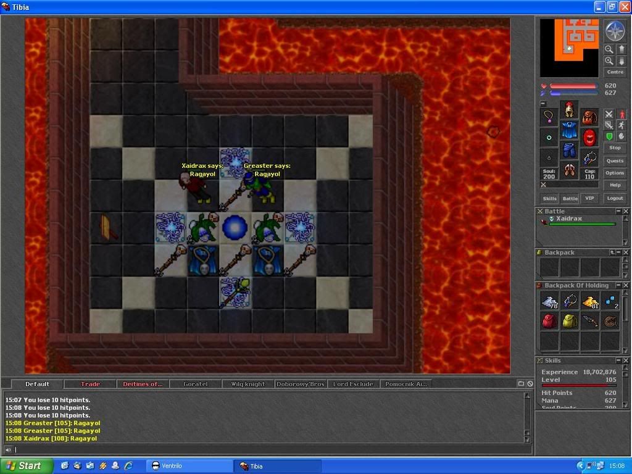
Task: Open the Goratel chat tab
Action: [196, 384]
